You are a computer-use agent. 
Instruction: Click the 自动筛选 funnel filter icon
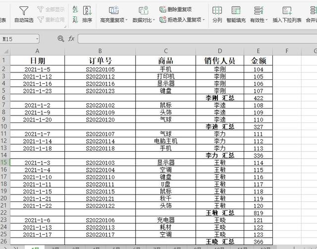[x=24, y=10]
